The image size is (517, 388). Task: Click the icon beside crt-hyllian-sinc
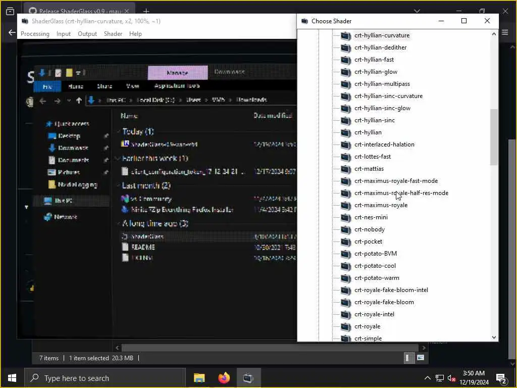tap(345, 120)
